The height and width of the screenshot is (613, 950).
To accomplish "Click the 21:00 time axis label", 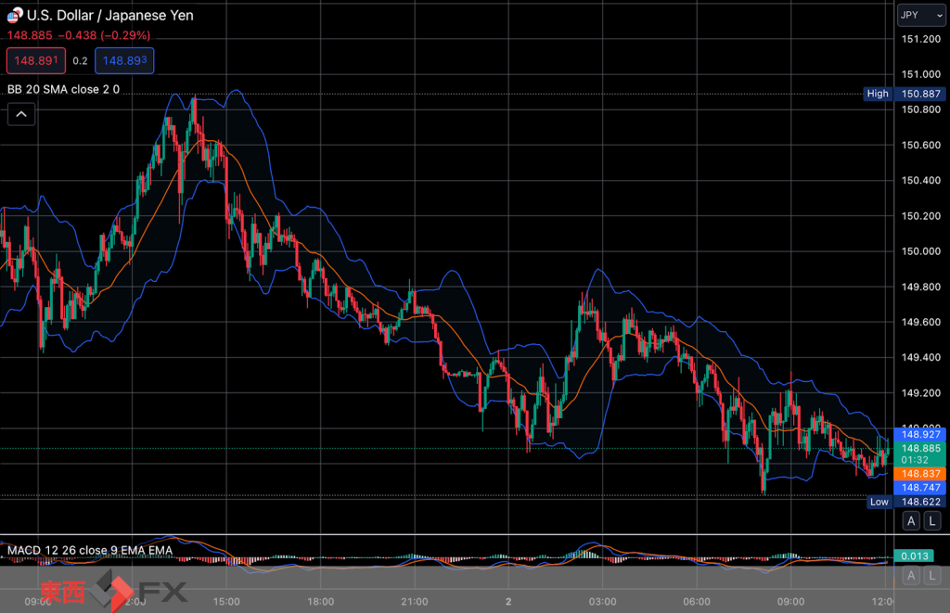I will click(415, 602).
